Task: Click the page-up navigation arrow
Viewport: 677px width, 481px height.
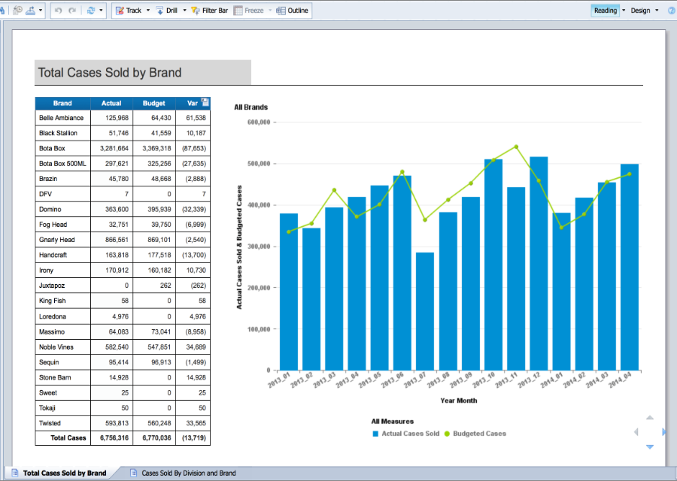Action: pos(650,417)
